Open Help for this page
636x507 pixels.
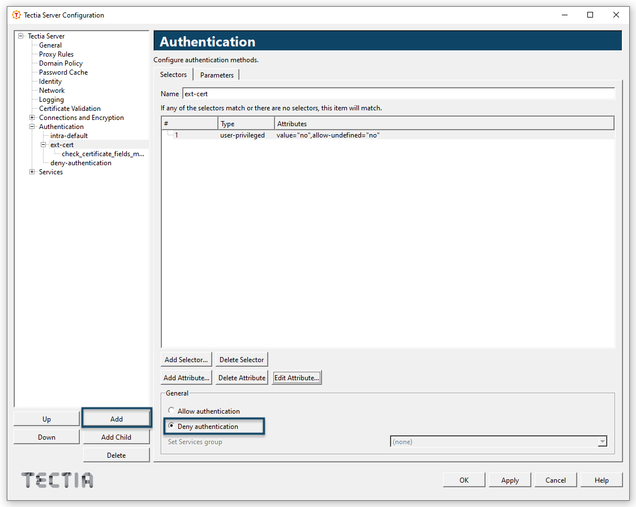601,480
